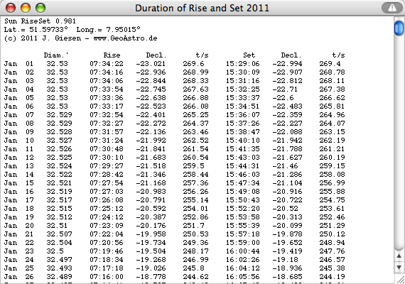Click set time 15:38:47 for Jan 09
This screenshot has height=284, width=405.
tap(243, 132)
